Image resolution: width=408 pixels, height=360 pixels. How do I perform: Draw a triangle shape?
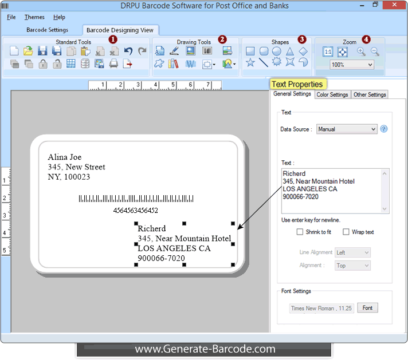point(290,51)
